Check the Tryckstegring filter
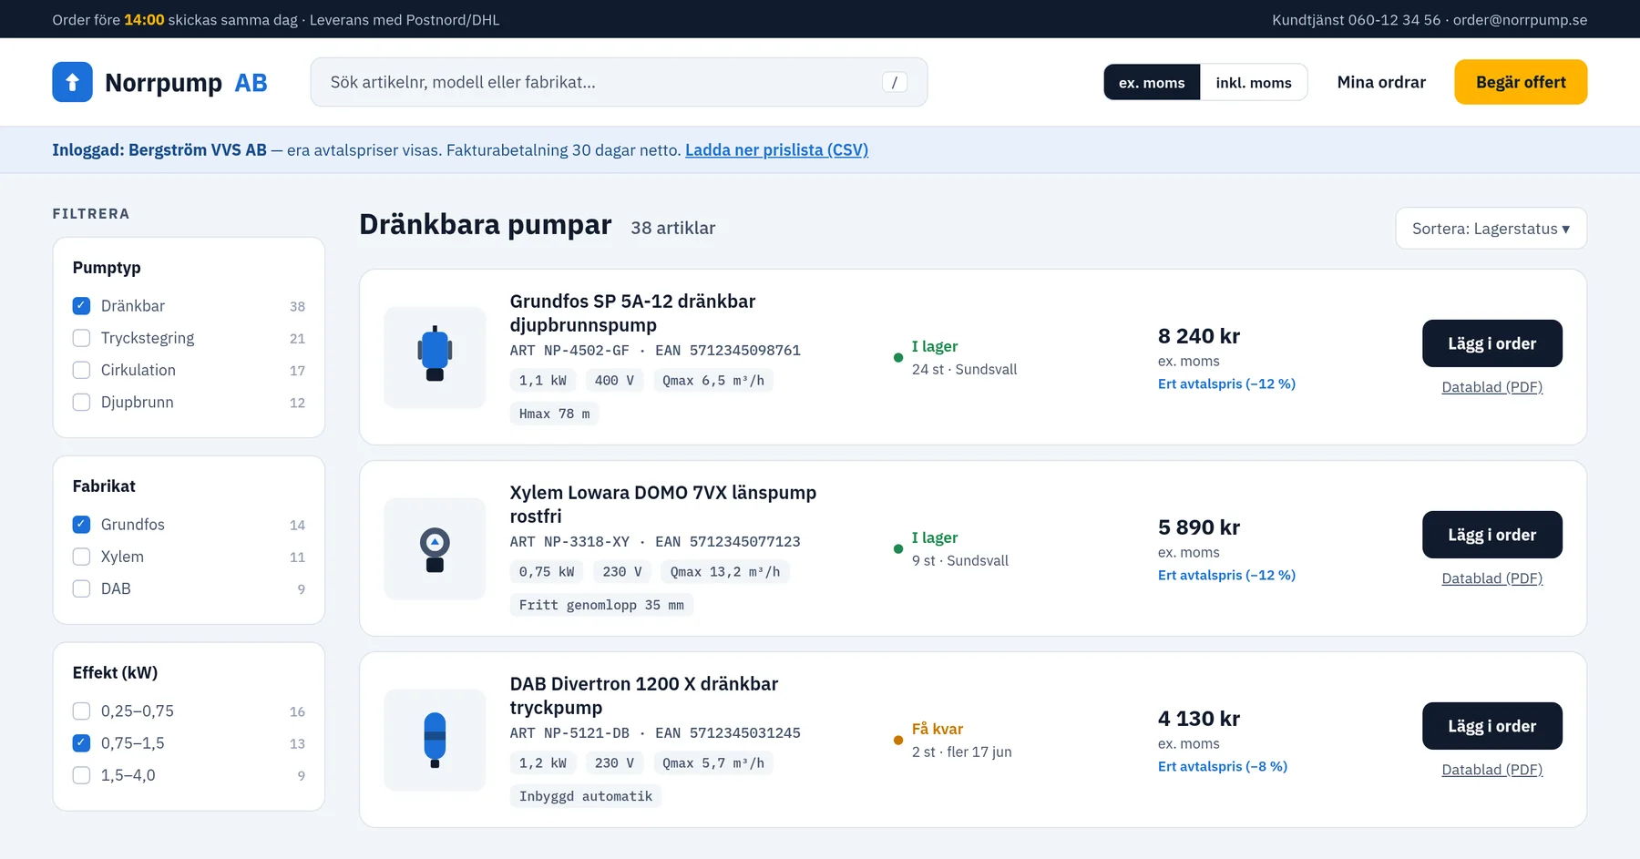This screenshot has width=1640, height=859. pos(81,338)
